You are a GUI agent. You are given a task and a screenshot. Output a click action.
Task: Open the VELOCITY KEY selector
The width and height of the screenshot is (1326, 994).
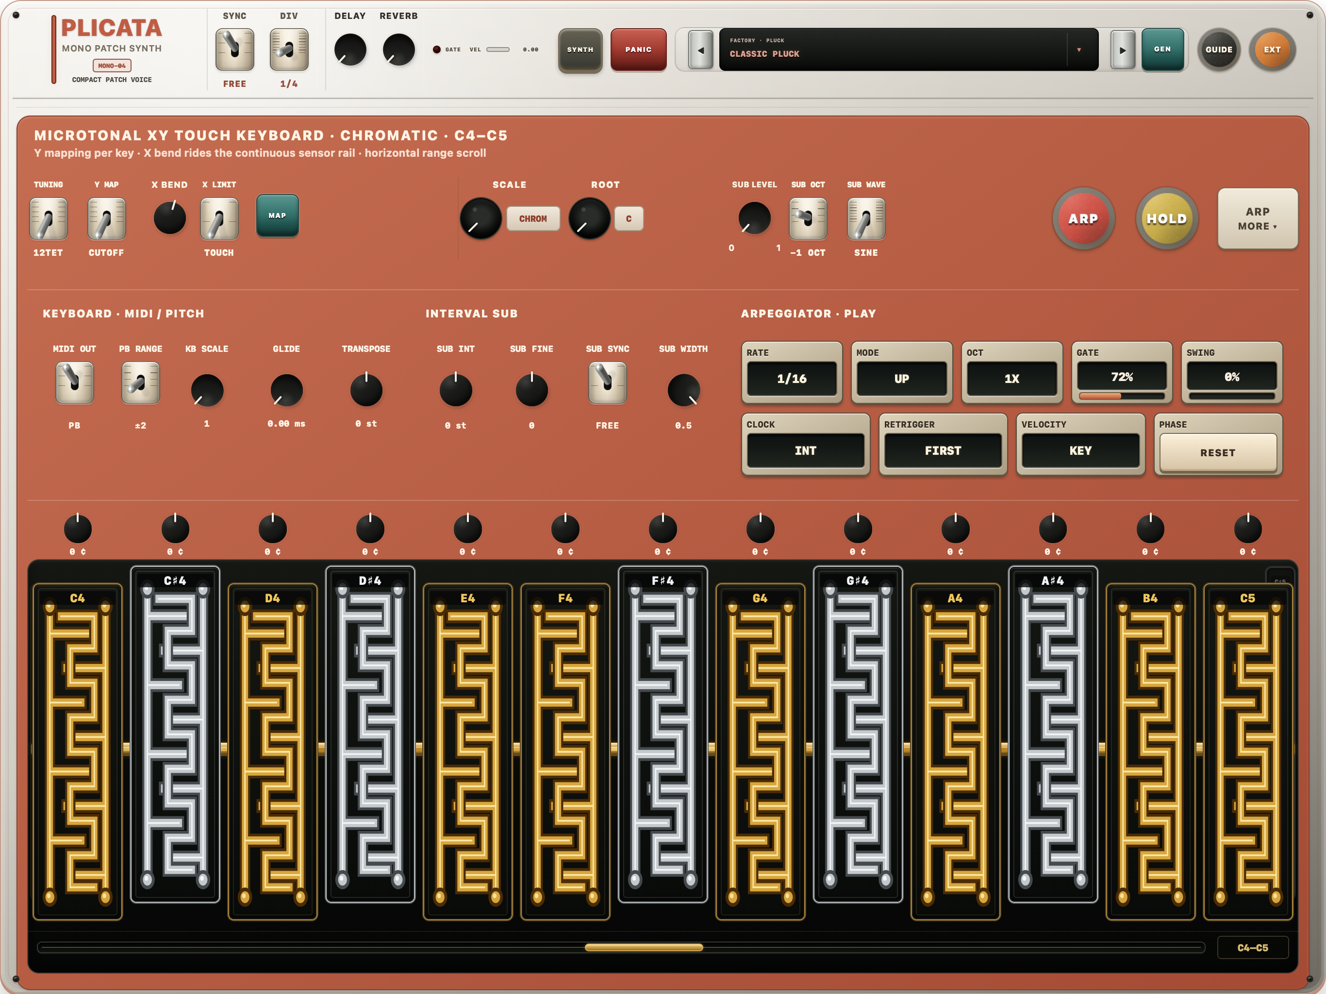pos(1080,450)
